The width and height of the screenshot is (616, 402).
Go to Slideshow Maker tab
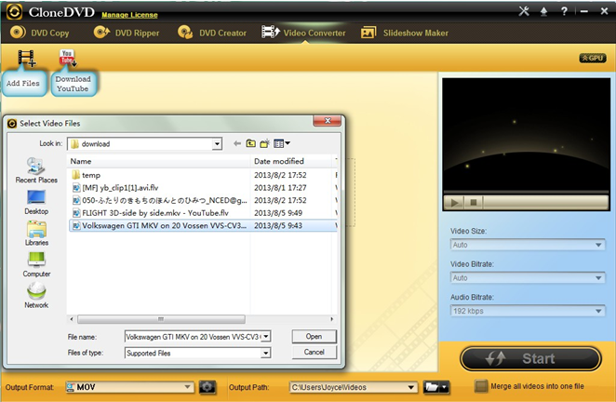tap(405, 33)
